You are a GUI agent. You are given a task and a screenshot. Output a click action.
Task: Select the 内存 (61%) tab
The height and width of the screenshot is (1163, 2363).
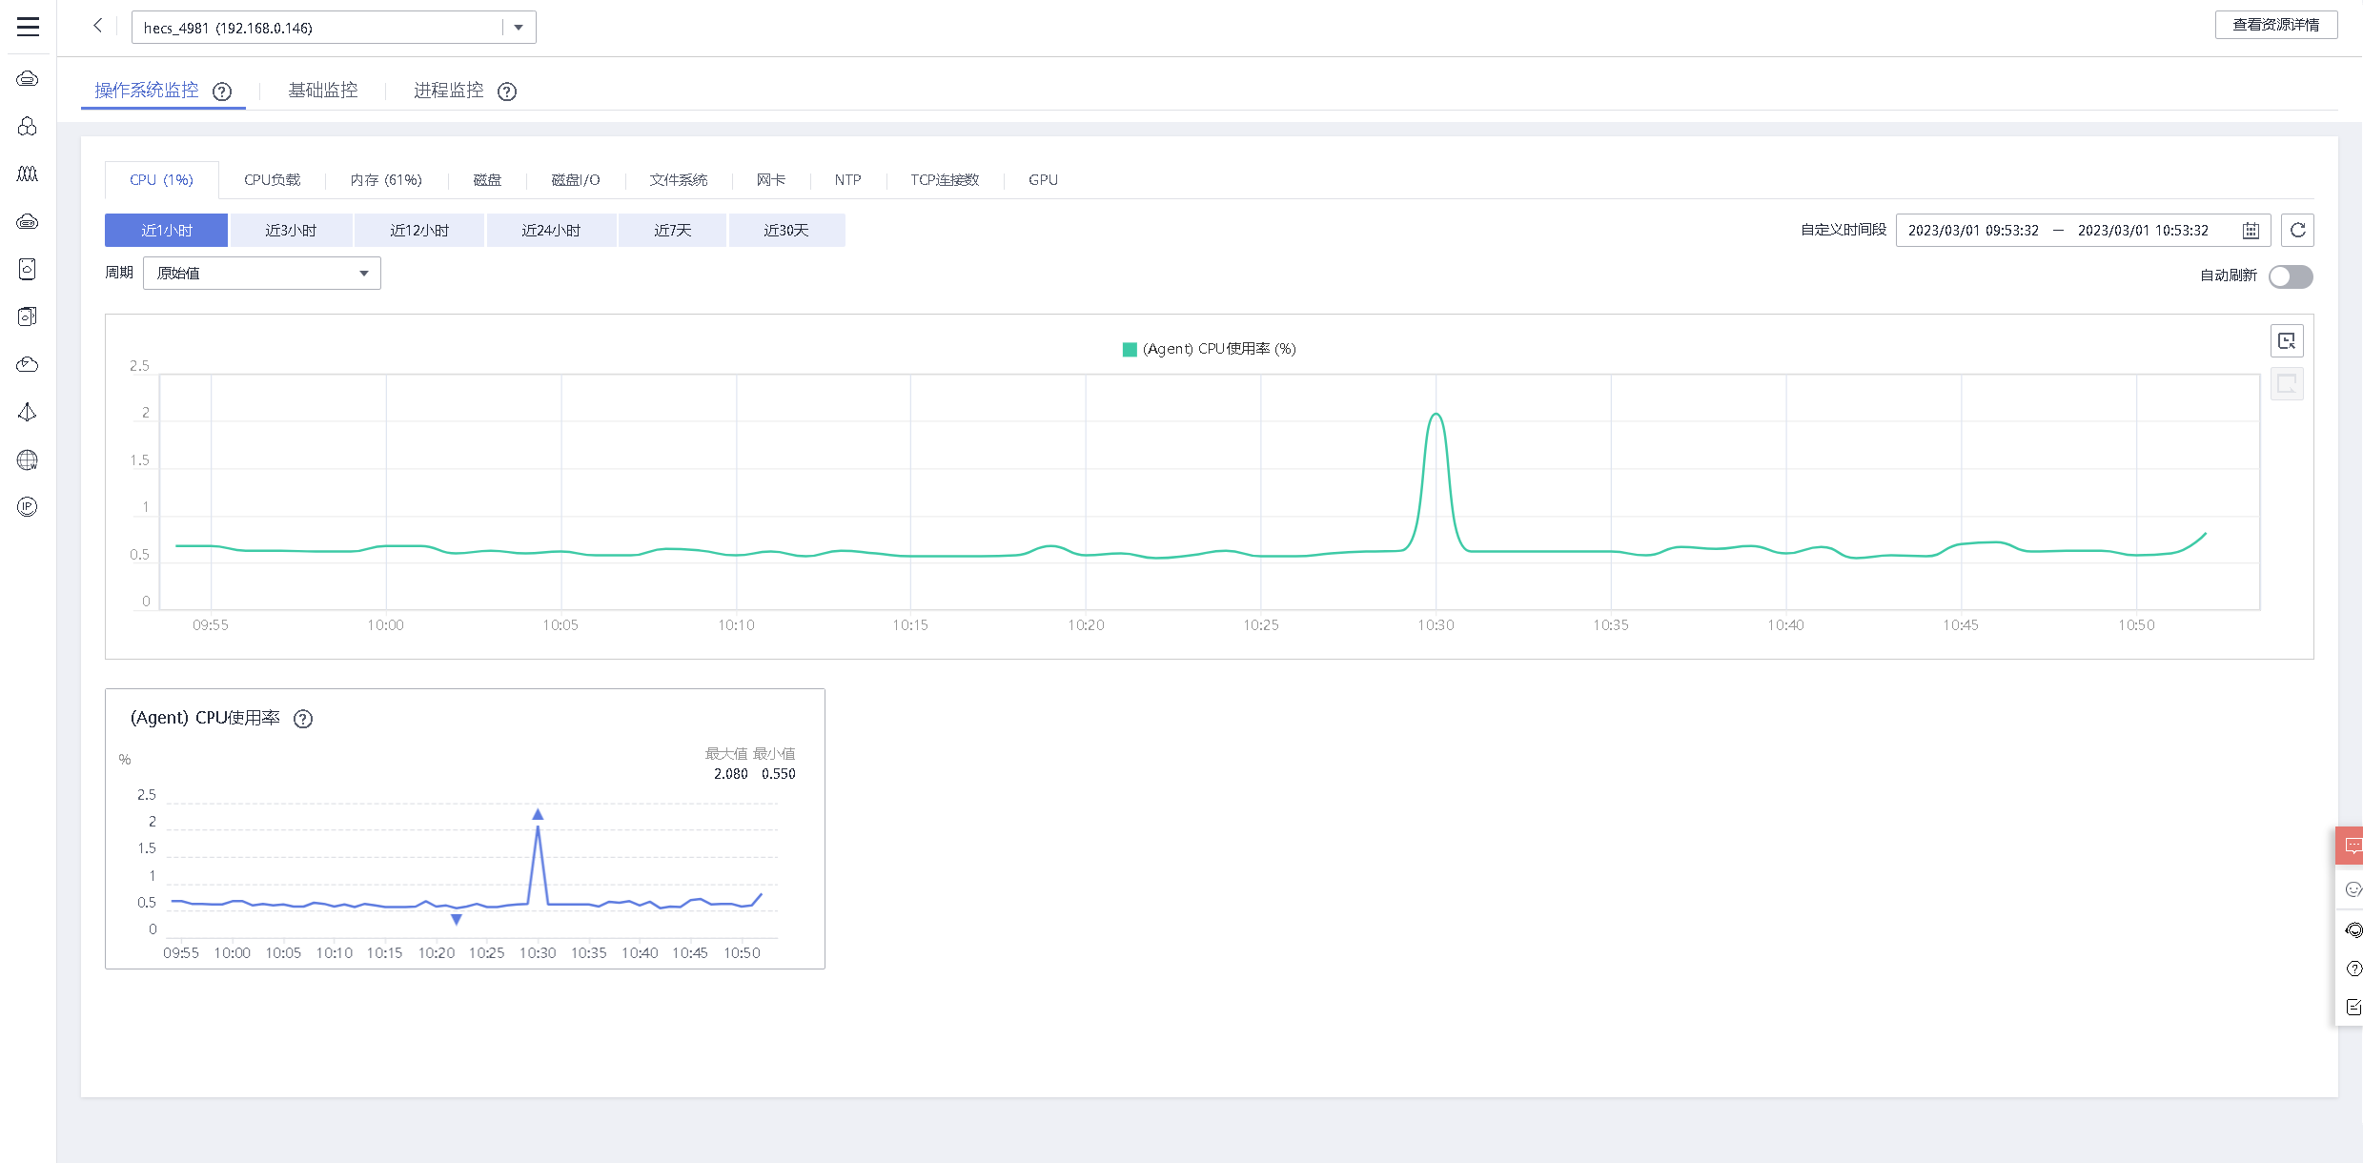(385, 180)
